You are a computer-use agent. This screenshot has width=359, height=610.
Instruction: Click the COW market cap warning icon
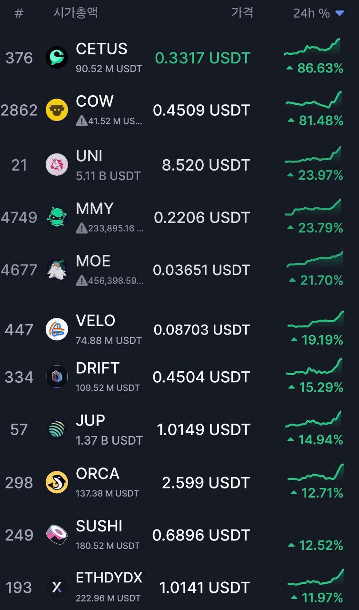pyautogui.click(x=81, y=121)
